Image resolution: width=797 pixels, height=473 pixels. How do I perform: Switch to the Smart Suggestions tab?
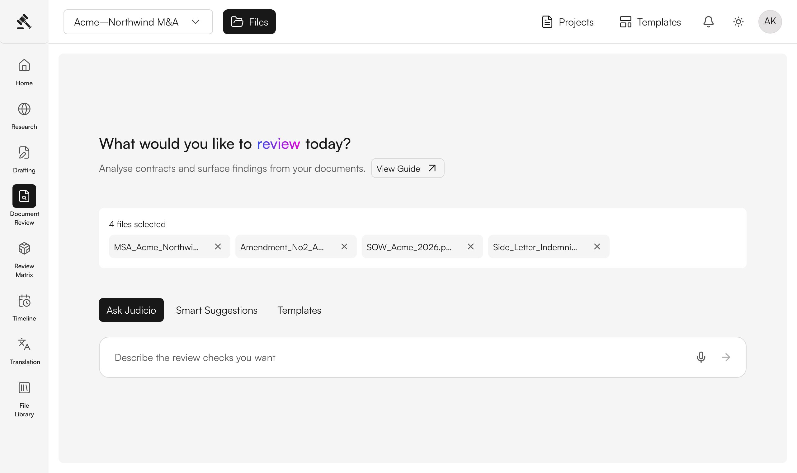click(x=217, y=310)
